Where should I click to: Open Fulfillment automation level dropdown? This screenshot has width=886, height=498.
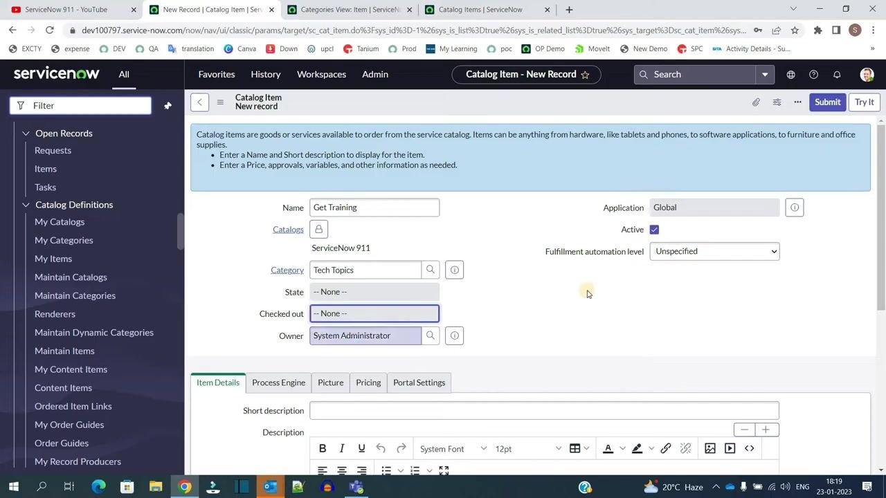point(714,251)
